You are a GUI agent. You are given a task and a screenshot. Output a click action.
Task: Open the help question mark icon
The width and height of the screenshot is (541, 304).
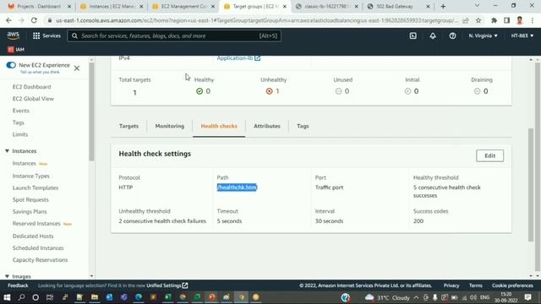pyautogui.click(x=452, y=35)
